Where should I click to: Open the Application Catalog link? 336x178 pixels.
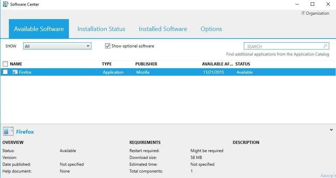(x=277, y=54)
